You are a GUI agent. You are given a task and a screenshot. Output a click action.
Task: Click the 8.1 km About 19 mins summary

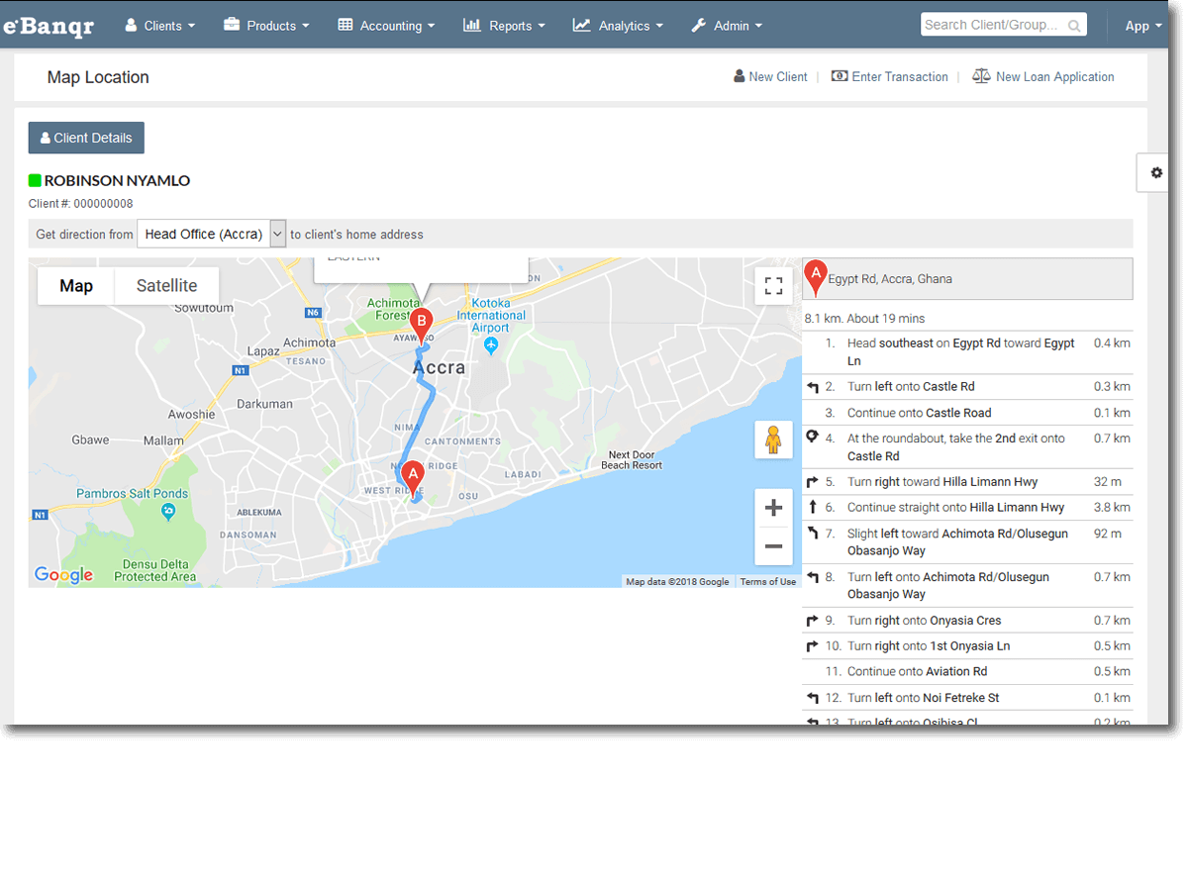pos(865,319)
